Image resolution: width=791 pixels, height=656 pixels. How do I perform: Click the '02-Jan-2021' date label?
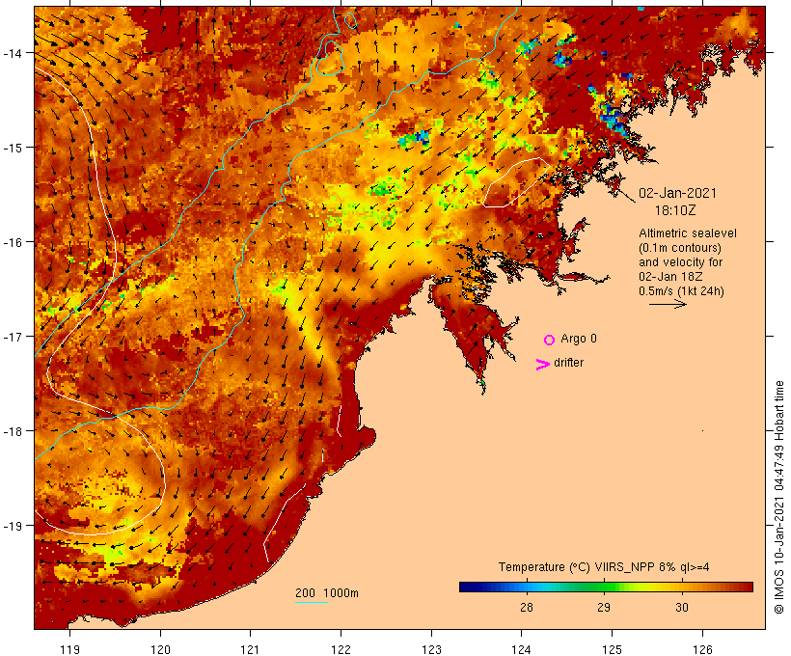coord(677,193)
